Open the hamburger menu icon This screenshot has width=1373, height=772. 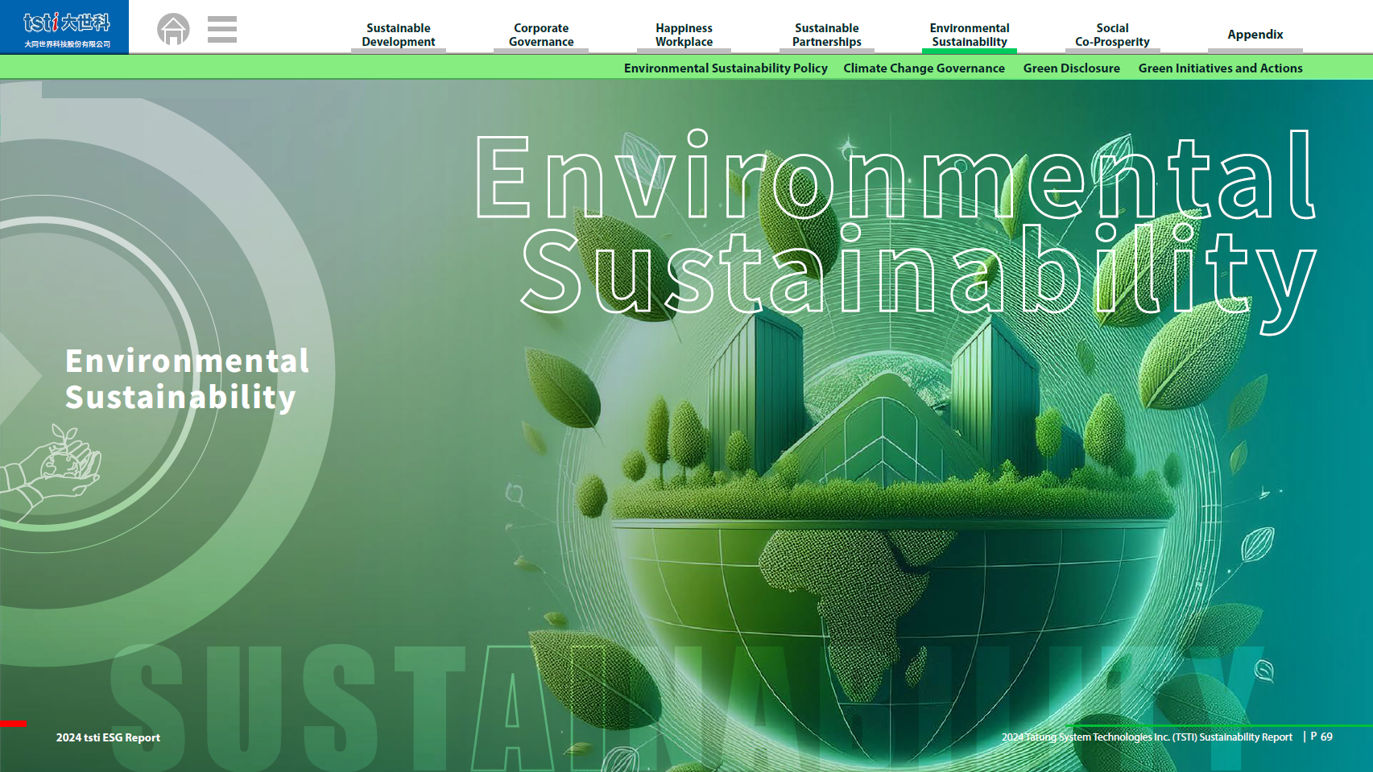221,29
